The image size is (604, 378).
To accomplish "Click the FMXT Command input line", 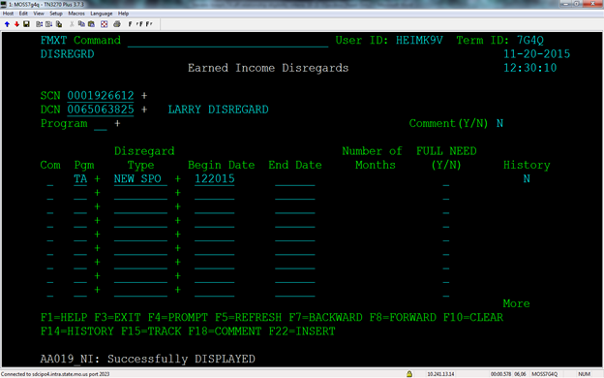I will [227, 42].
